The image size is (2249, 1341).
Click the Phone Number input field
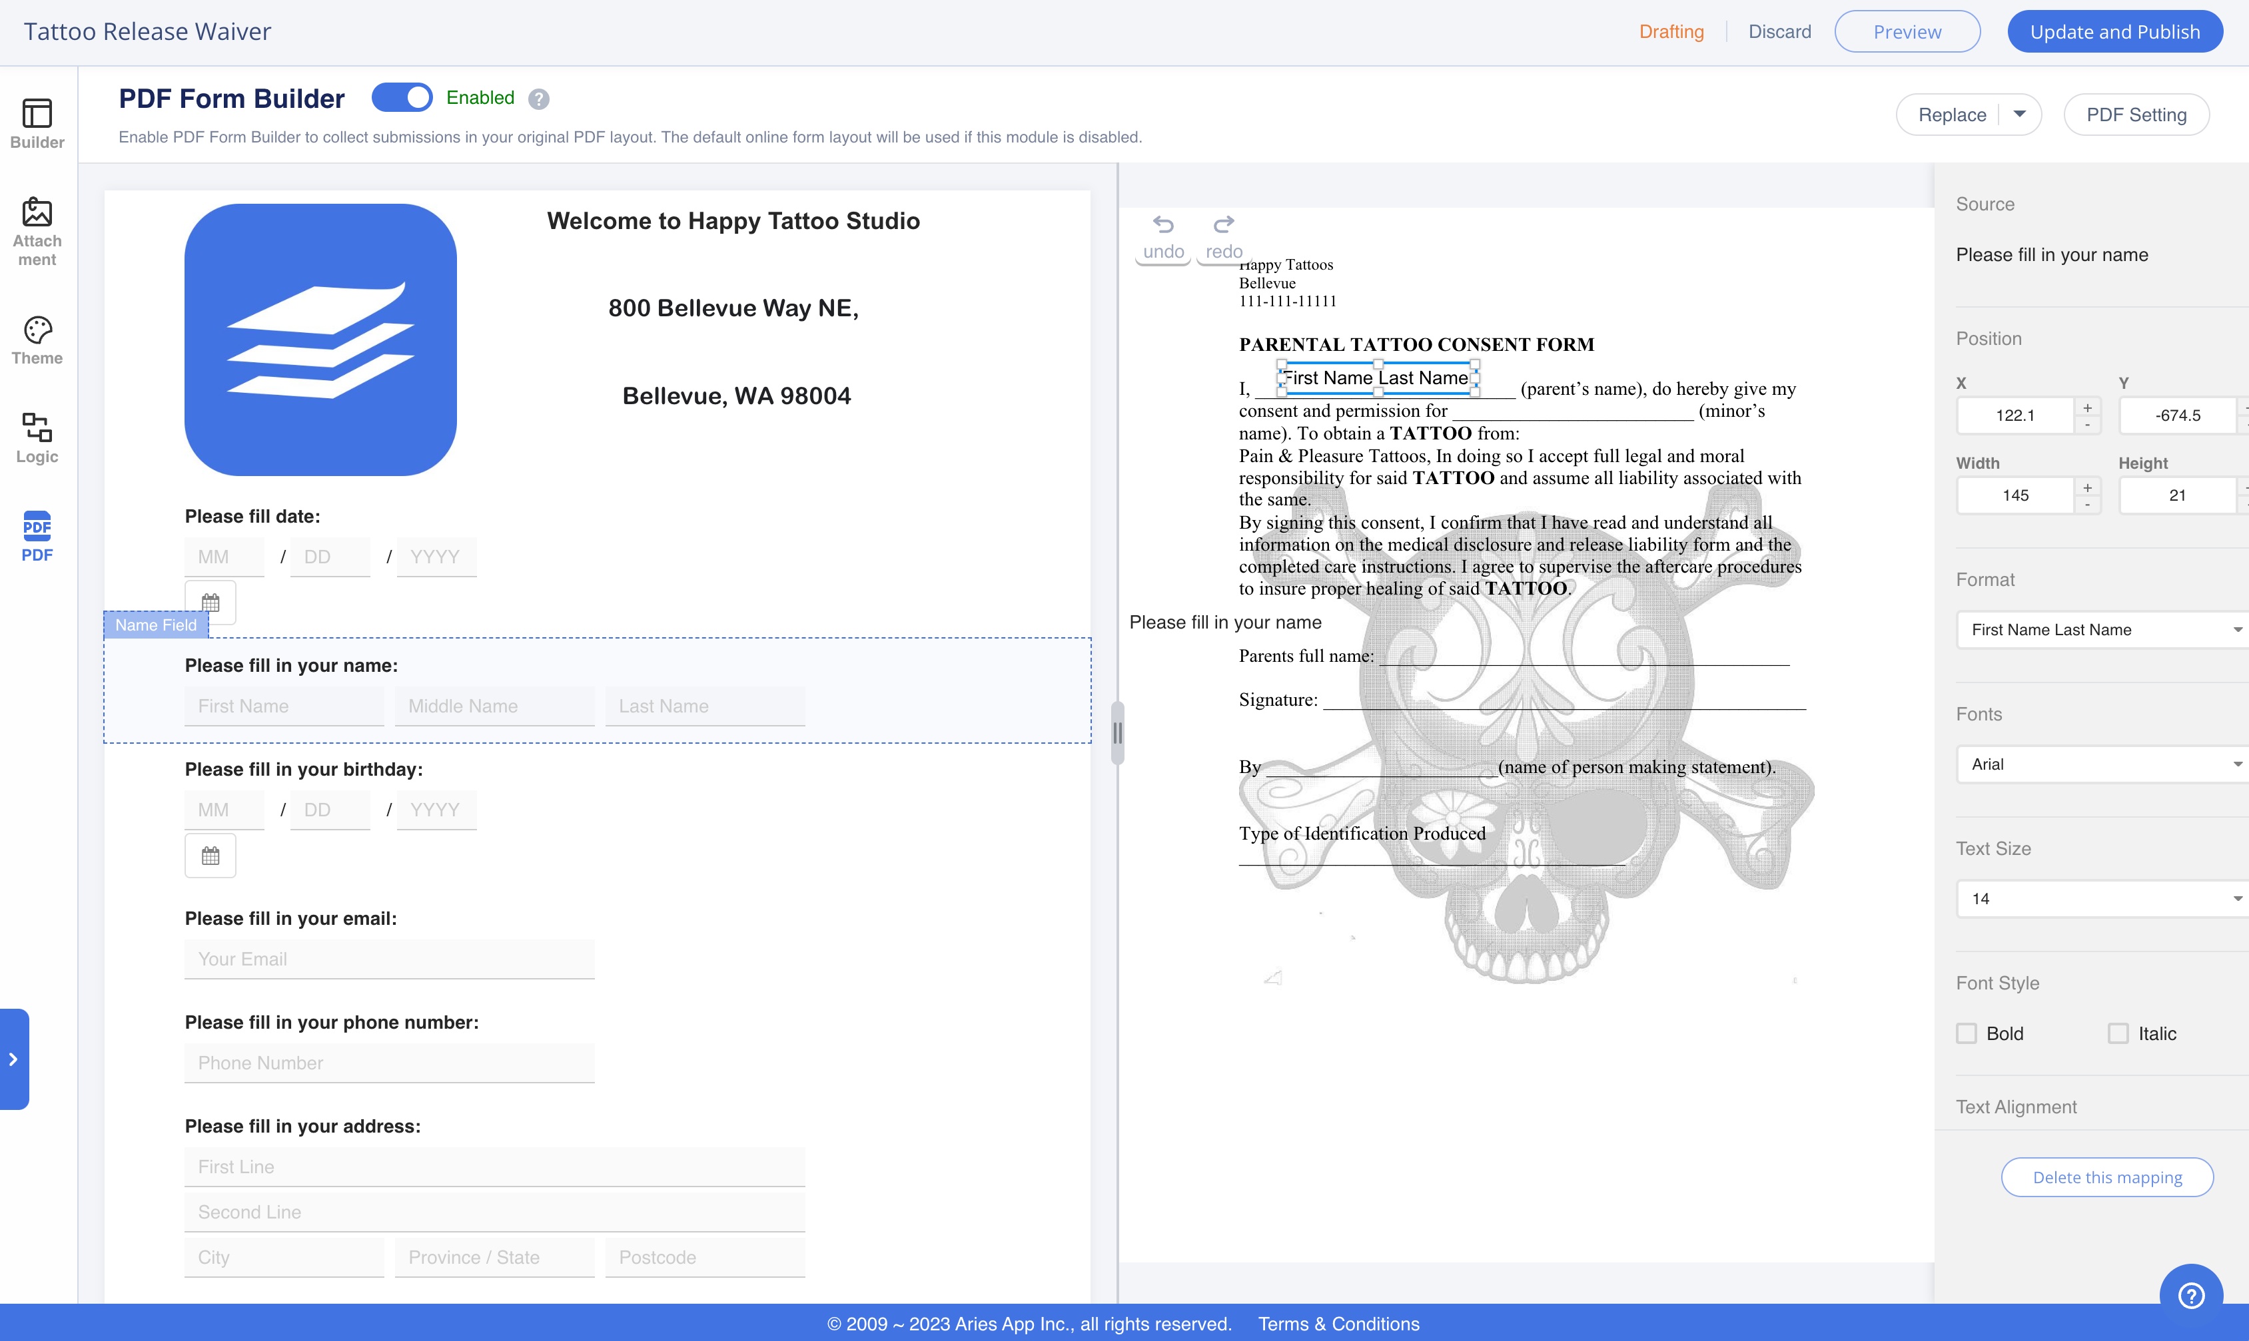pyautogui.click(x=390, y=1063)
